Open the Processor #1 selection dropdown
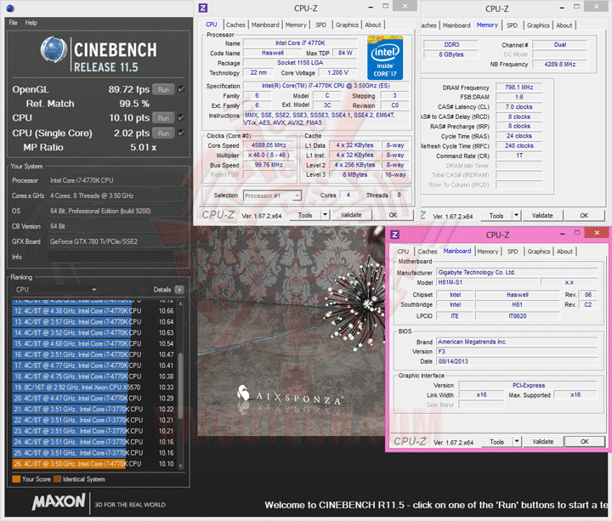 pyautogui.click(x=273, y=195)
